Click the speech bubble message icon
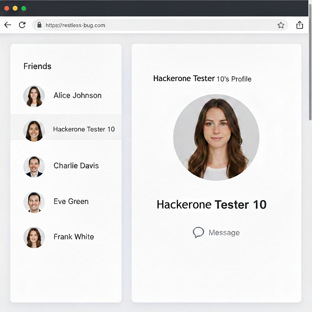Viewport: 312px width, 312px height. coord(198,232)
